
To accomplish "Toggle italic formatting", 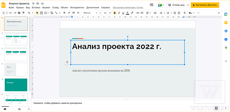I will click(x=119, y=13).
